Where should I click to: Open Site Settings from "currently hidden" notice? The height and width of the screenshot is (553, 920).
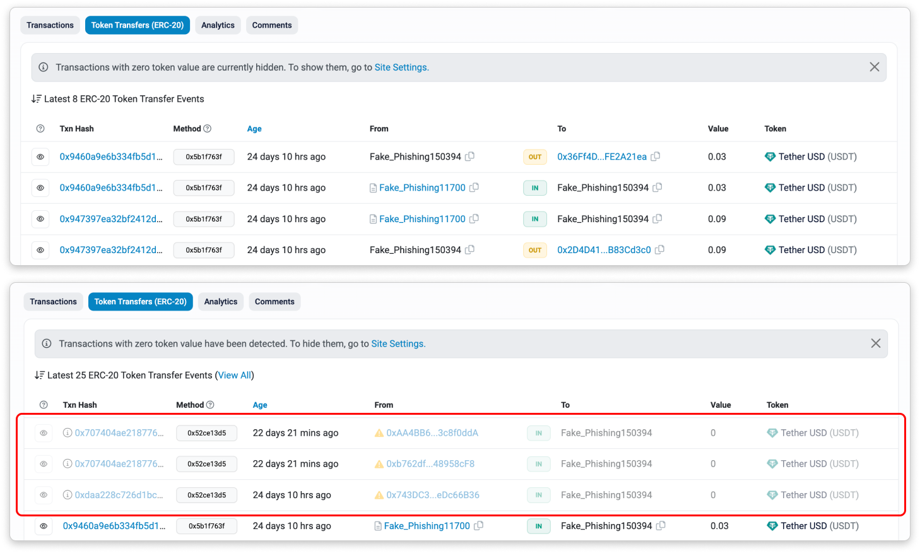[x=401, y=68]
